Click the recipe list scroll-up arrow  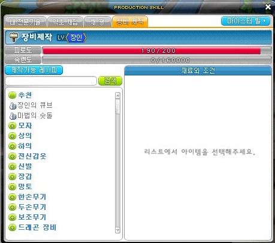click(117, 96)
